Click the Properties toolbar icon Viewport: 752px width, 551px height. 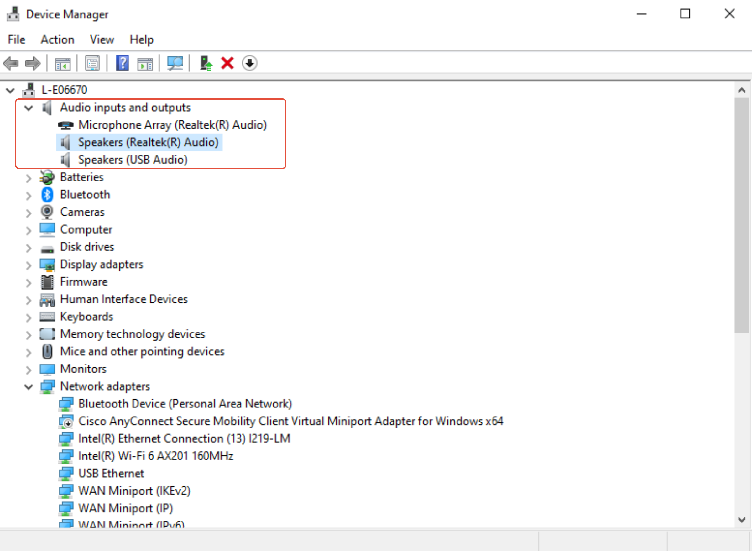tap(92, 63)
